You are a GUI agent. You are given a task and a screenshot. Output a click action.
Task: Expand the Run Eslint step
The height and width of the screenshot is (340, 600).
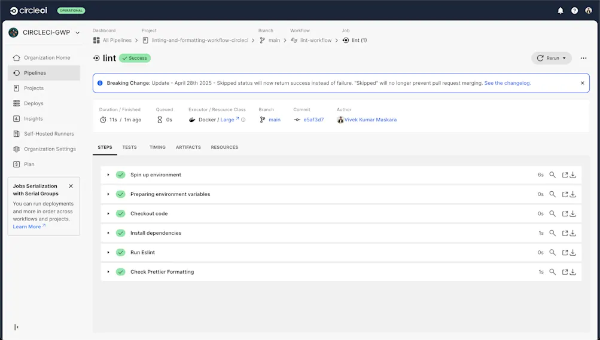(108, 253)
